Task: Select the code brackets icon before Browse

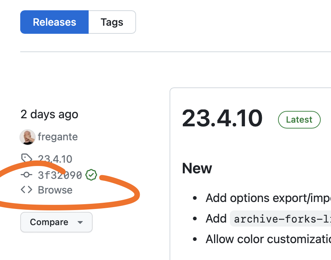Action: click(x=26, y=190)
